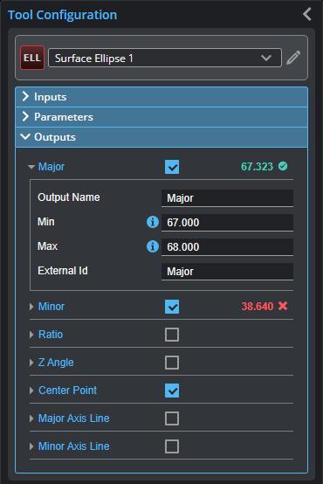This screenshot has width=323, height=484.
Task: Click the green pass checkmark for Major
Action: [283, 166]
